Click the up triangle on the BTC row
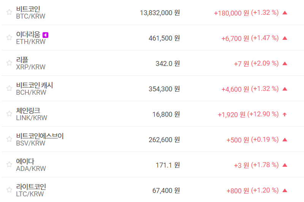 point(285,13)
